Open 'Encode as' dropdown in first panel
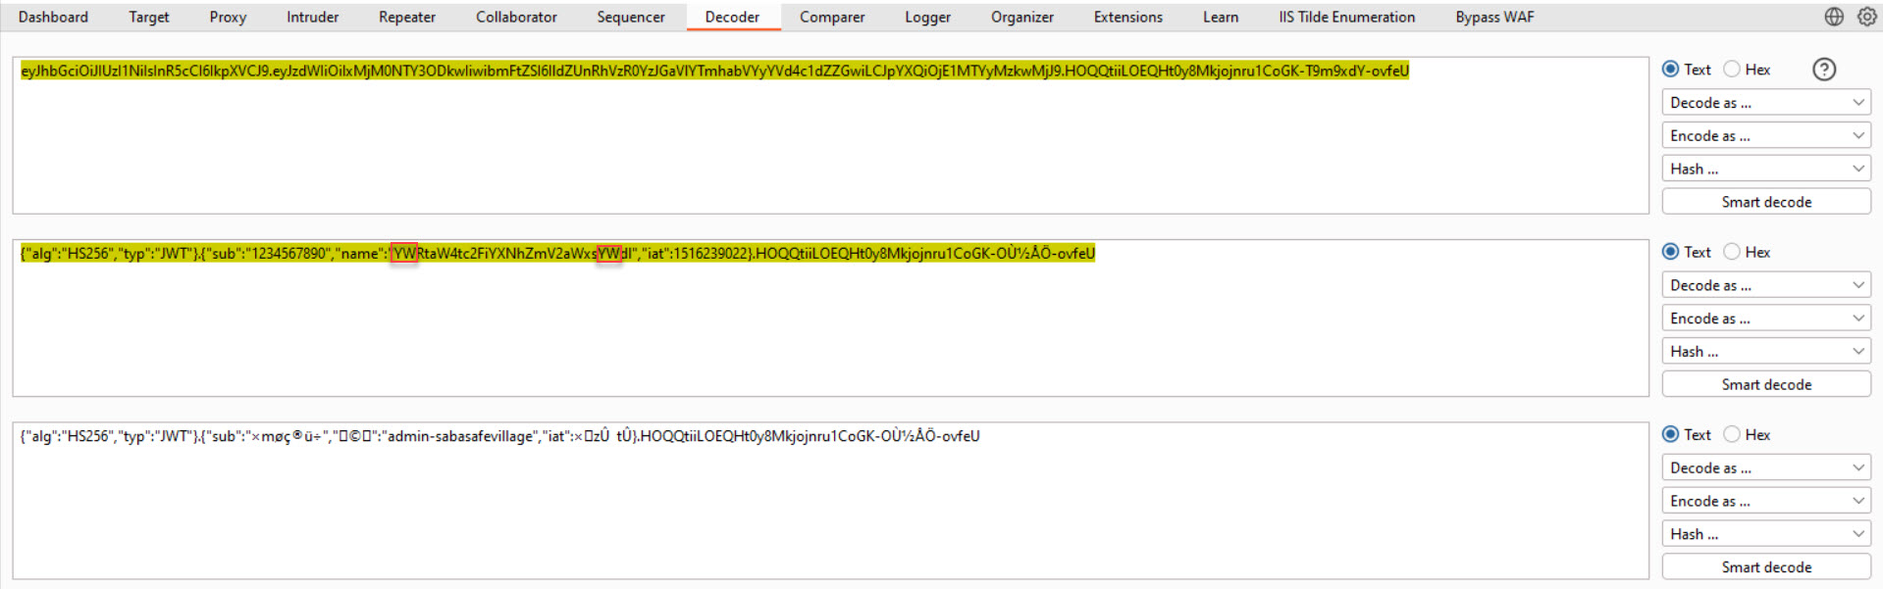This screenshot has height=589, width=1883. (1766, 136)
